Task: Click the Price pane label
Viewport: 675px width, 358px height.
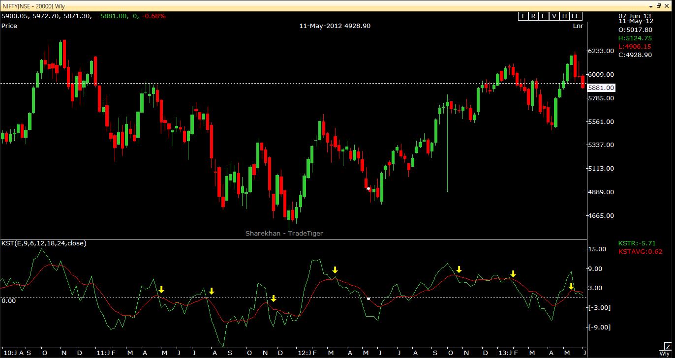Action: pyautogui.click(x=9, y=26)
